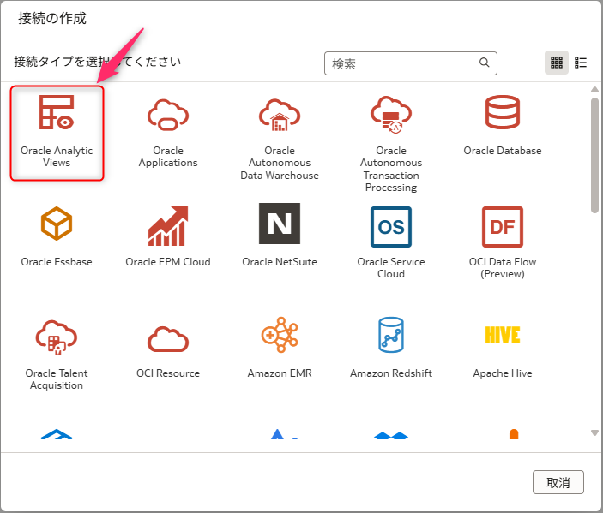Choose Oracle NetSuite N icon
This screenshot has width=603, height=513.
point(280,224)
